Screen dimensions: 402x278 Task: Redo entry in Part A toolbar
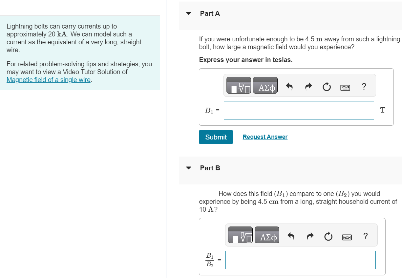pyautogui.click(x=308, y=87)
